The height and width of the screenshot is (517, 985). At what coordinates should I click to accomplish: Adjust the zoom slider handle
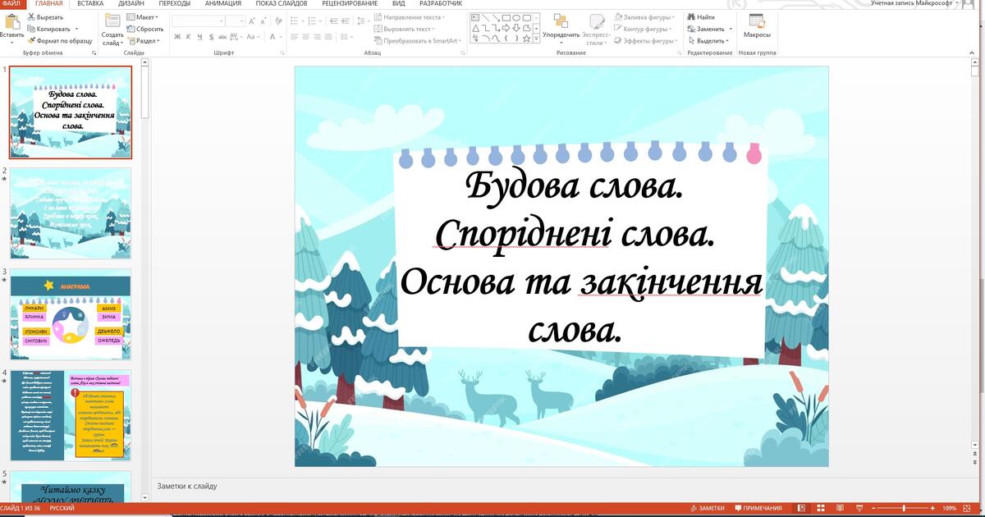coord(904,509)
